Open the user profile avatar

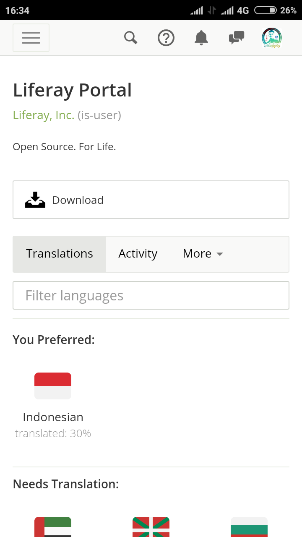click(x=272, y=38)
